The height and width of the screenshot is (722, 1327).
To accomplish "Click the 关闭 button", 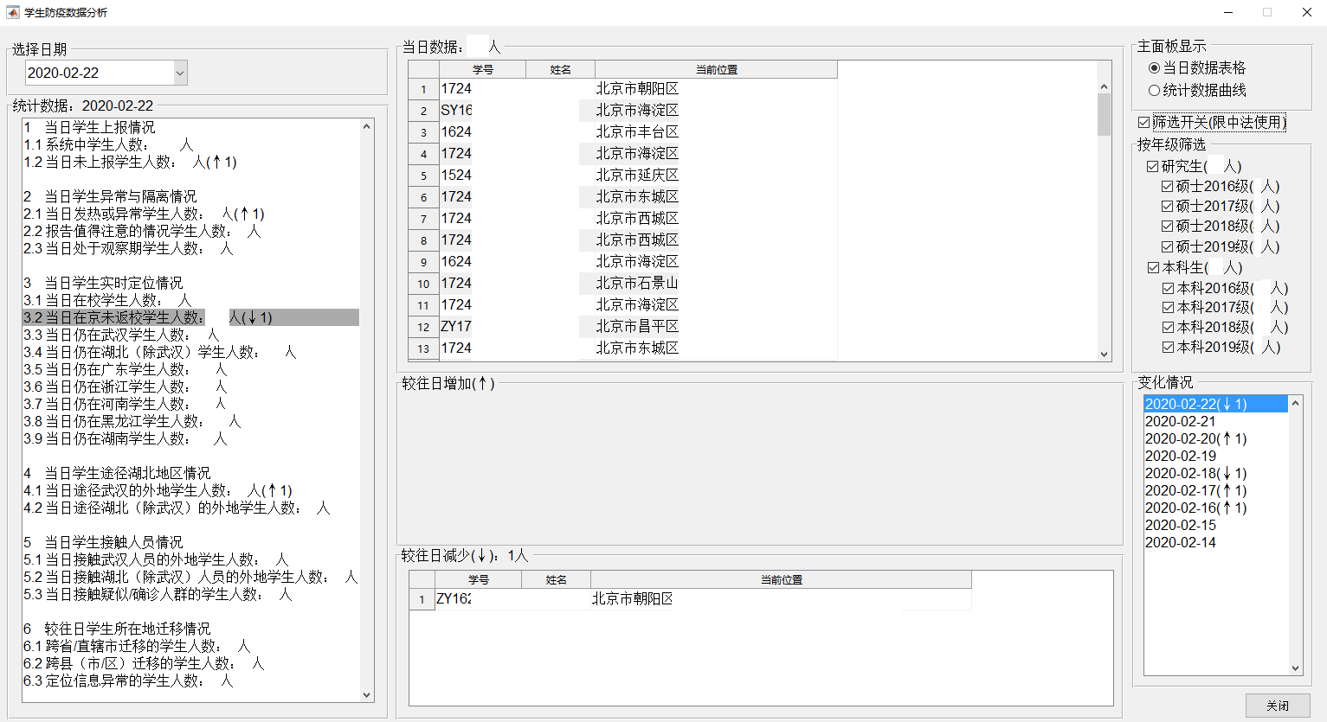I will tap(1277, 706).
